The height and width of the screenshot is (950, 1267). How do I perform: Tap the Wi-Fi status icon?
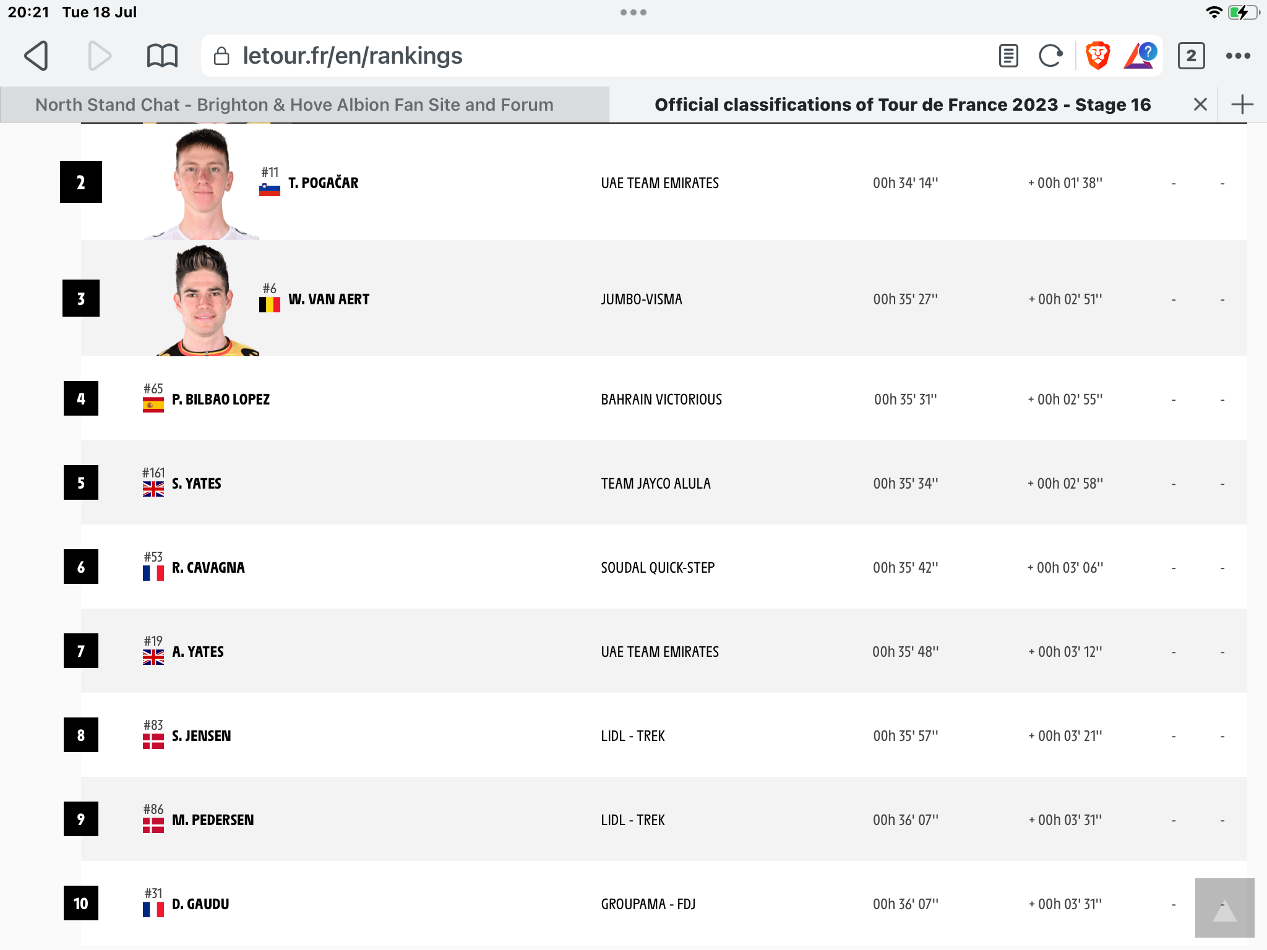click(1214, 12)
